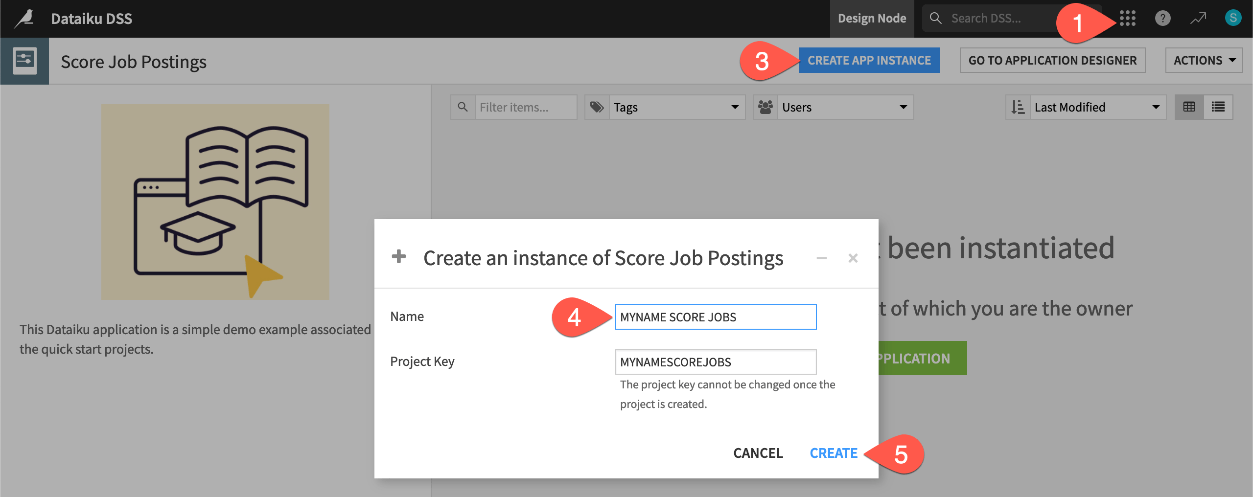Open the monitoring trend arrow icon
Image resolution: width=1253 pixels, height=497 pixels.
(x=1198, y=18)
